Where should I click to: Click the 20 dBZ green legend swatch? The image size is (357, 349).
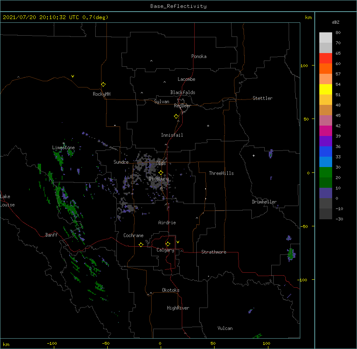point(326,172)
